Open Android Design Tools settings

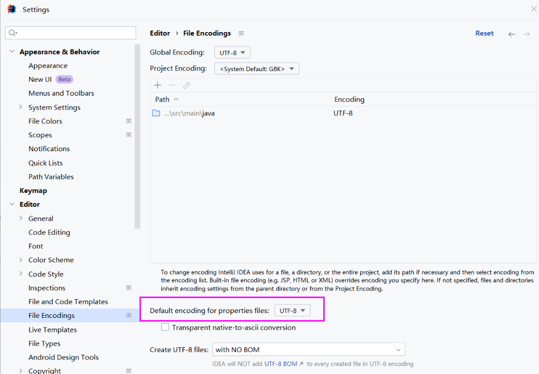64,357
